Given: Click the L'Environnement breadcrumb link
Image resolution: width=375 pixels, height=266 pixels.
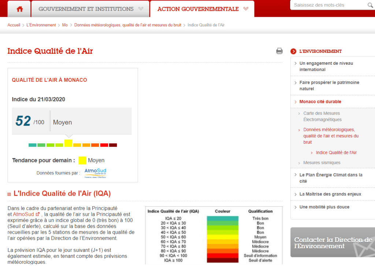Looking at the screenshot, I should pyautogui.click(x=41, y=25).
